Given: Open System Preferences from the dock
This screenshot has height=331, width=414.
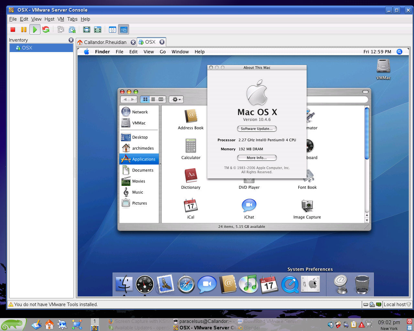Looking at the screenshot, I should click(310, 284).
